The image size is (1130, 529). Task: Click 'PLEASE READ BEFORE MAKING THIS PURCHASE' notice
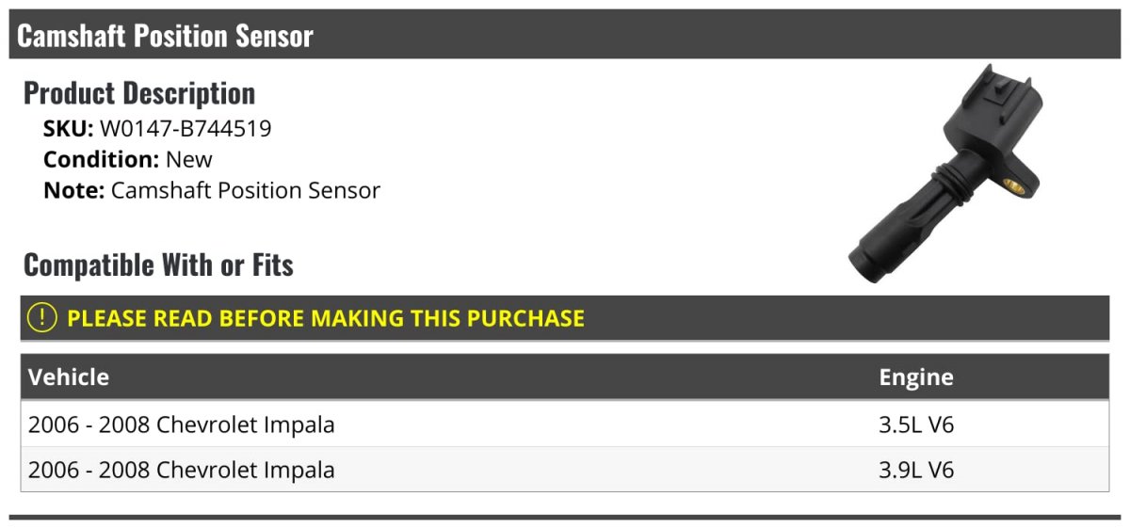point(325,318)
